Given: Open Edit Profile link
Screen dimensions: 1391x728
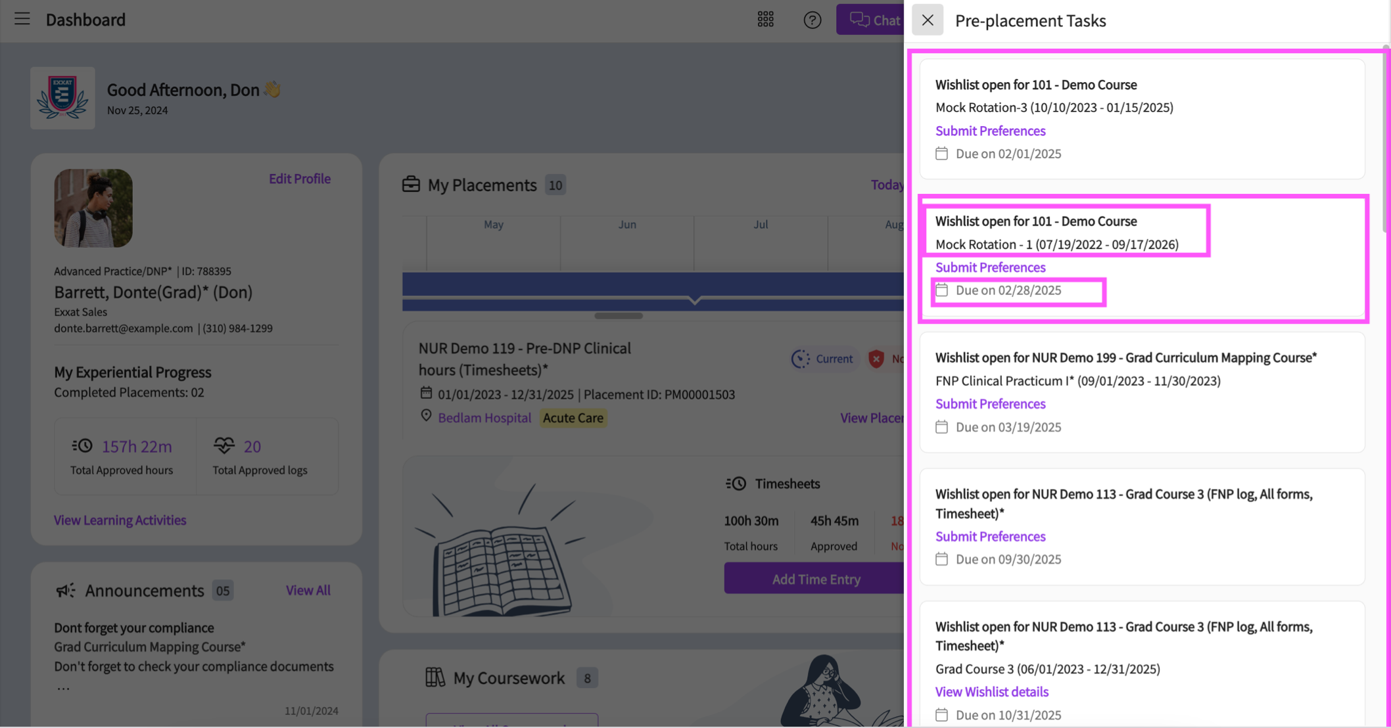Looking at the screenshot, I should tap(299, 179).
